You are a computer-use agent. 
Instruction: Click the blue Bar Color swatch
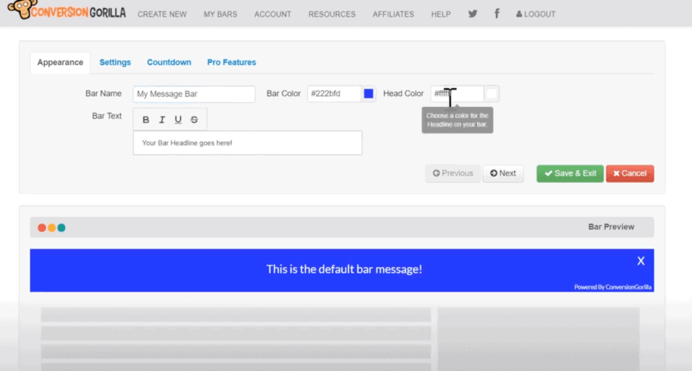coord(369,94)
